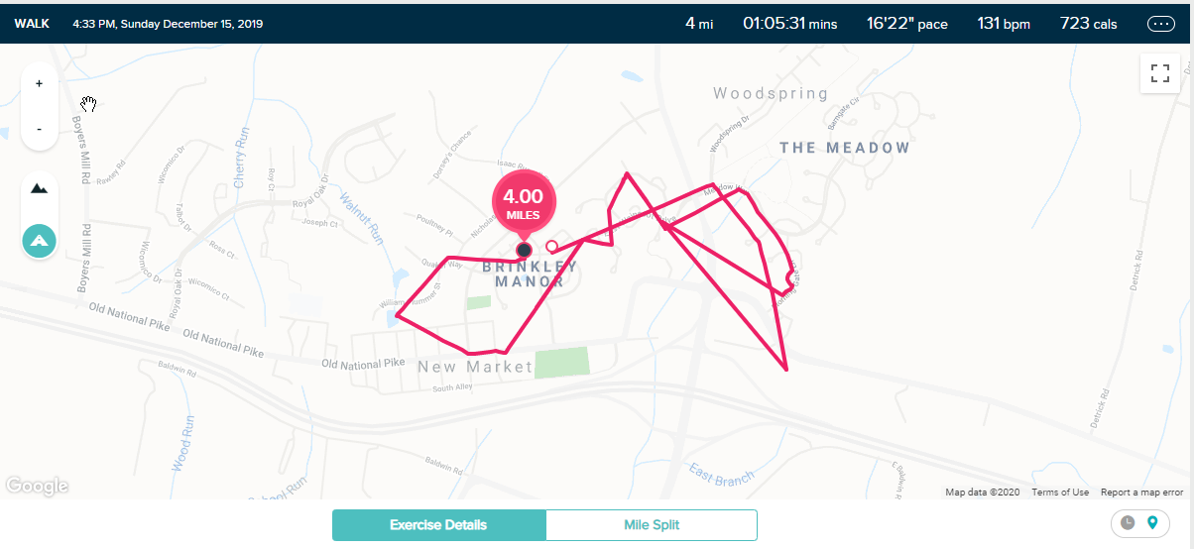This screenshot has height=549, width=1194.
Task: Click the dark route end point dot
Action: [524, 250]
